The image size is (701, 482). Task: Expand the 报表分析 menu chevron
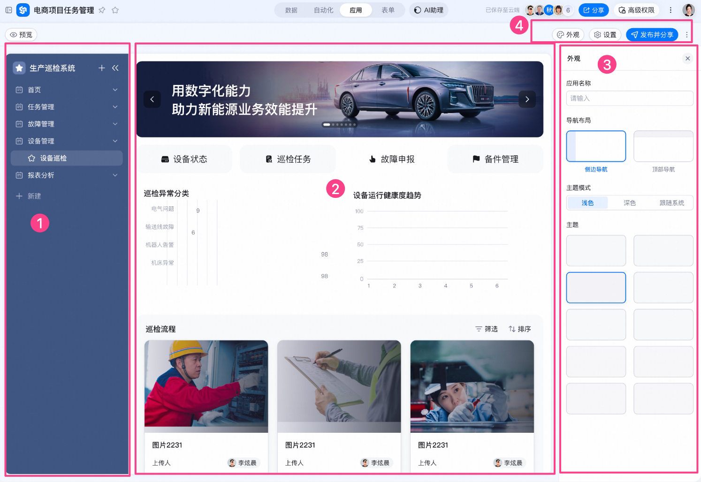click(x=115, y=175)
